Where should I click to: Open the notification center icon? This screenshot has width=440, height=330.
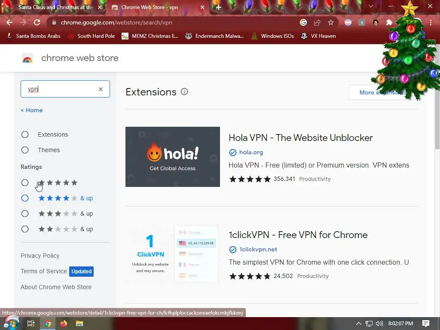(426, 324)
